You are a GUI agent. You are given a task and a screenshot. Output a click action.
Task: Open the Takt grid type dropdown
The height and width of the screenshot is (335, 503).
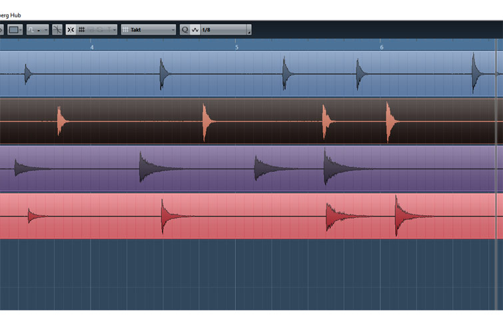tap(149, 30)
